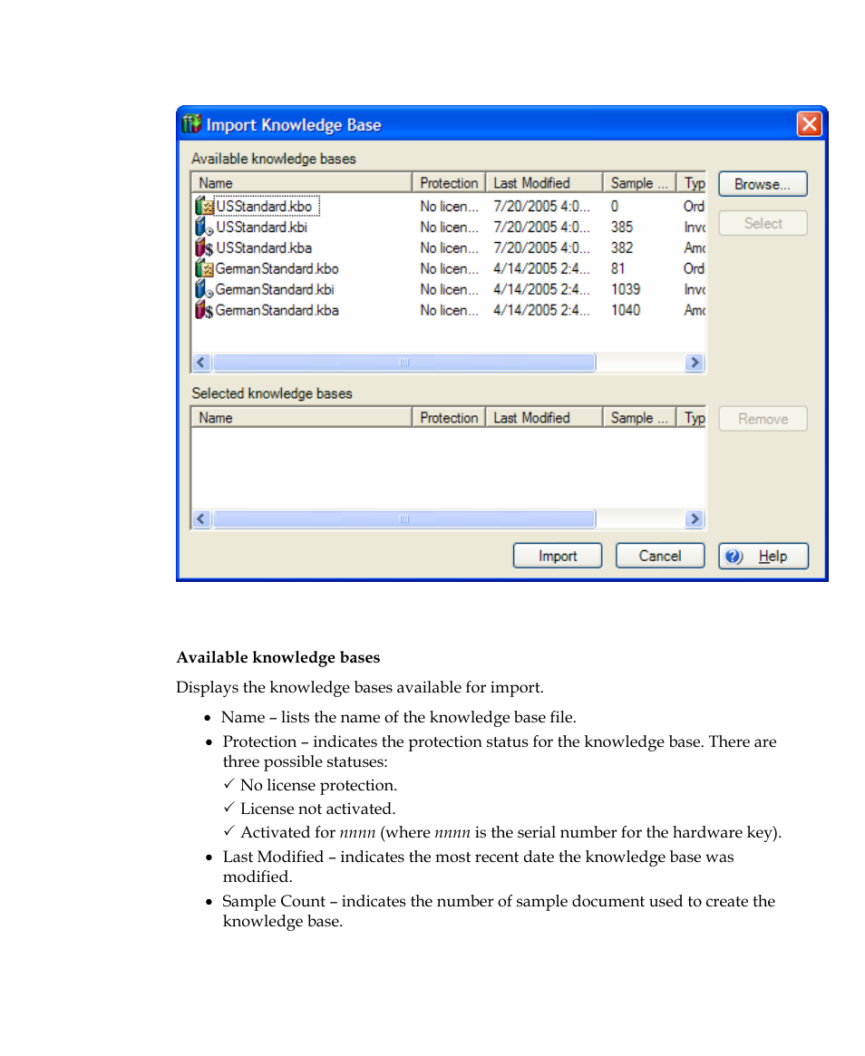Click Last Modified header in Selected list
The image size is (865, 1056).
544,418
